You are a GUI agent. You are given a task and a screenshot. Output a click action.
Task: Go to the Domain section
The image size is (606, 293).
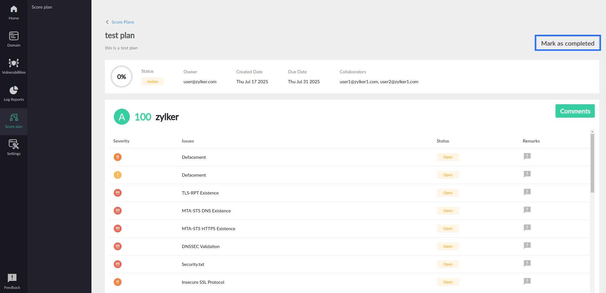[14, 40]
